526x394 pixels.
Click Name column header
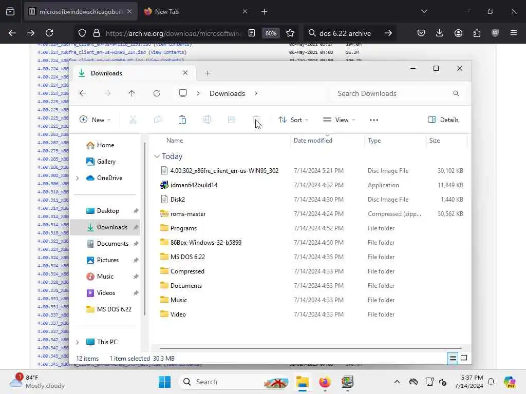pos(175,141)
